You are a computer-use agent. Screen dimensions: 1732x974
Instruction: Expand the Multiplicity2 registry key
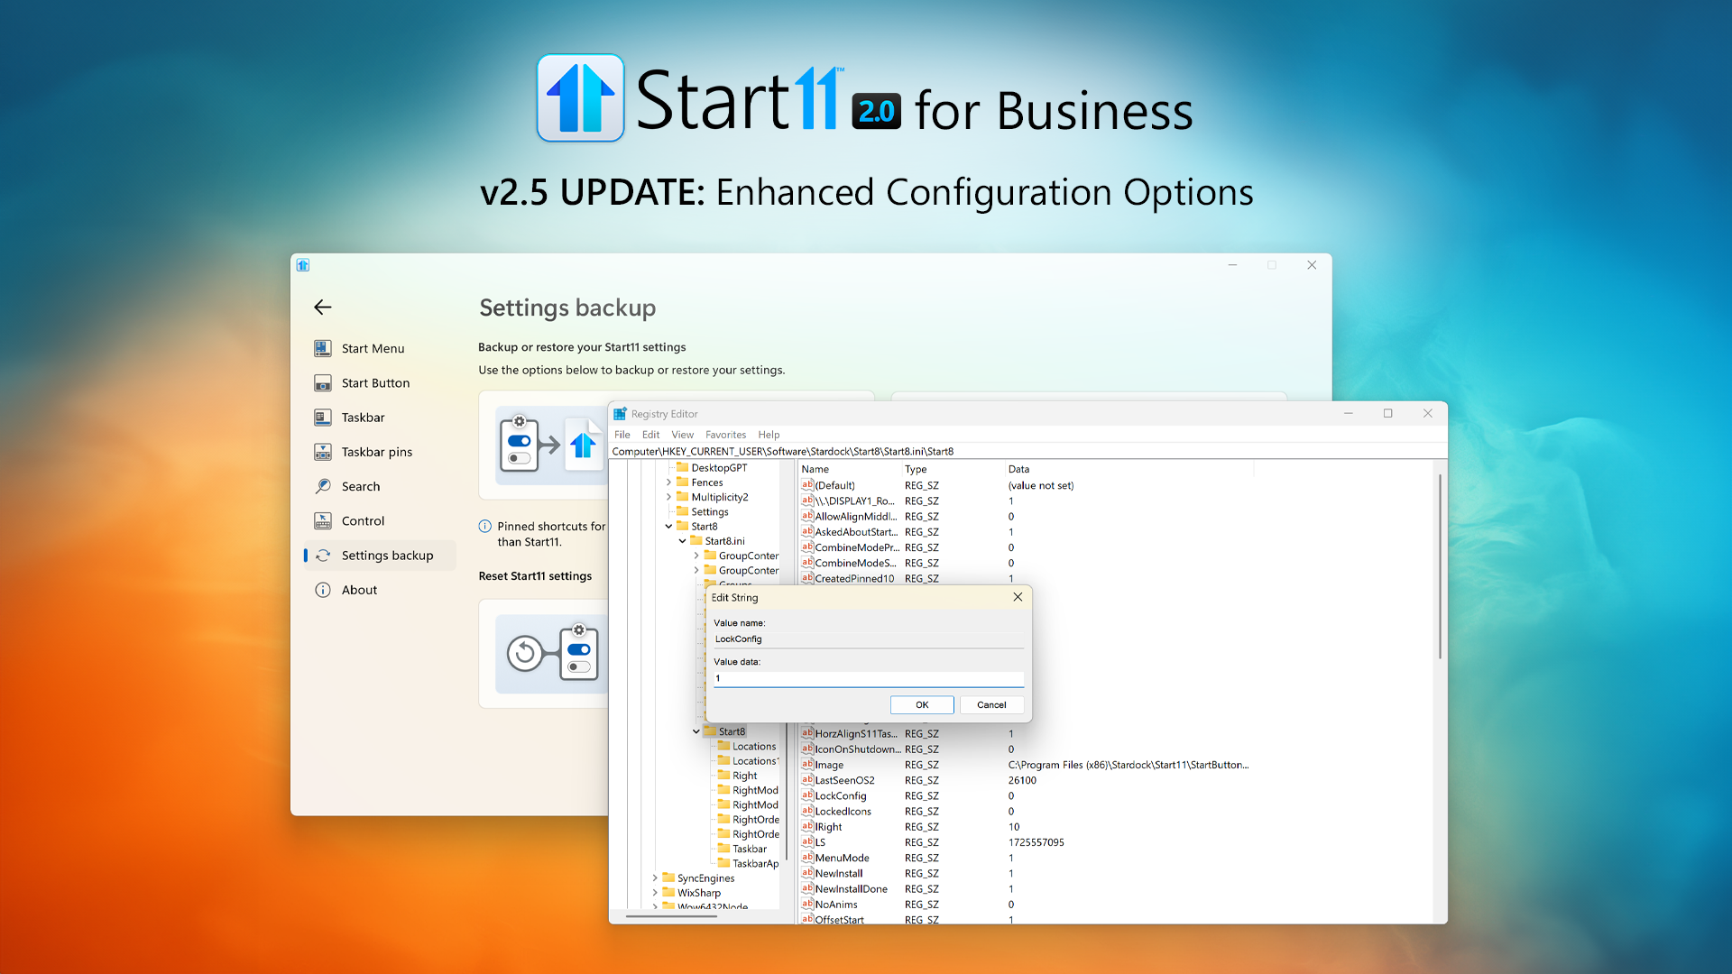pyautogui.click(x=668, y=497)
